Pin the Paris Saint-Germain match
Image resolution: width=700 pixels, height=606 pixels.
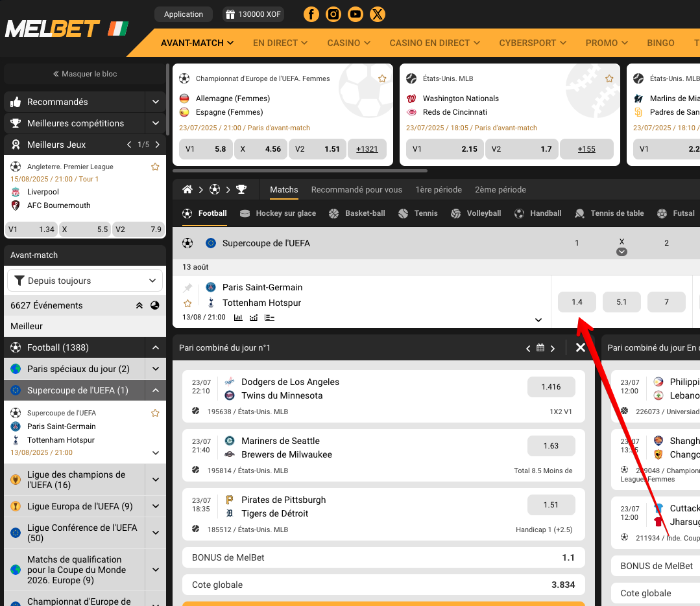tap(188, 288)
